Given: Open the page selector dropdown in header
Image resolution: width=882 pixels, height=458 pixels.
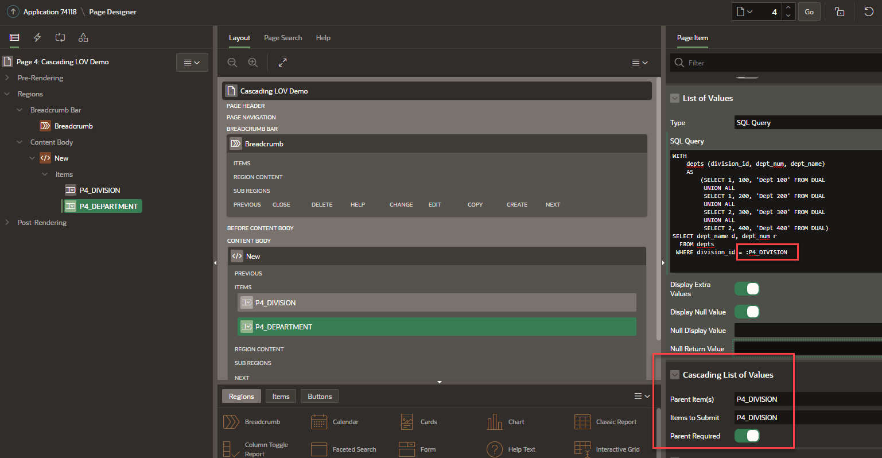Looking at the screenshot, I should pos(745,11).
